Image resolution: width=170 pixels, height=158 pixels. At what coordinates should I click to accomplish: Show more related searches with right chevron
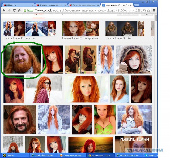click(x=152, y=29)
